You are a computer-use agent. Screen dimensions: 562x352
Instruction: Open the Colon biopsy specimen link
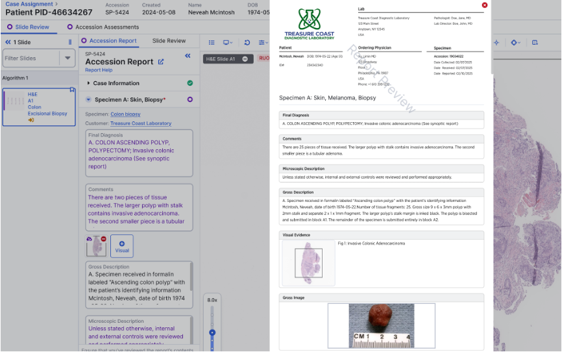point(125,114)
